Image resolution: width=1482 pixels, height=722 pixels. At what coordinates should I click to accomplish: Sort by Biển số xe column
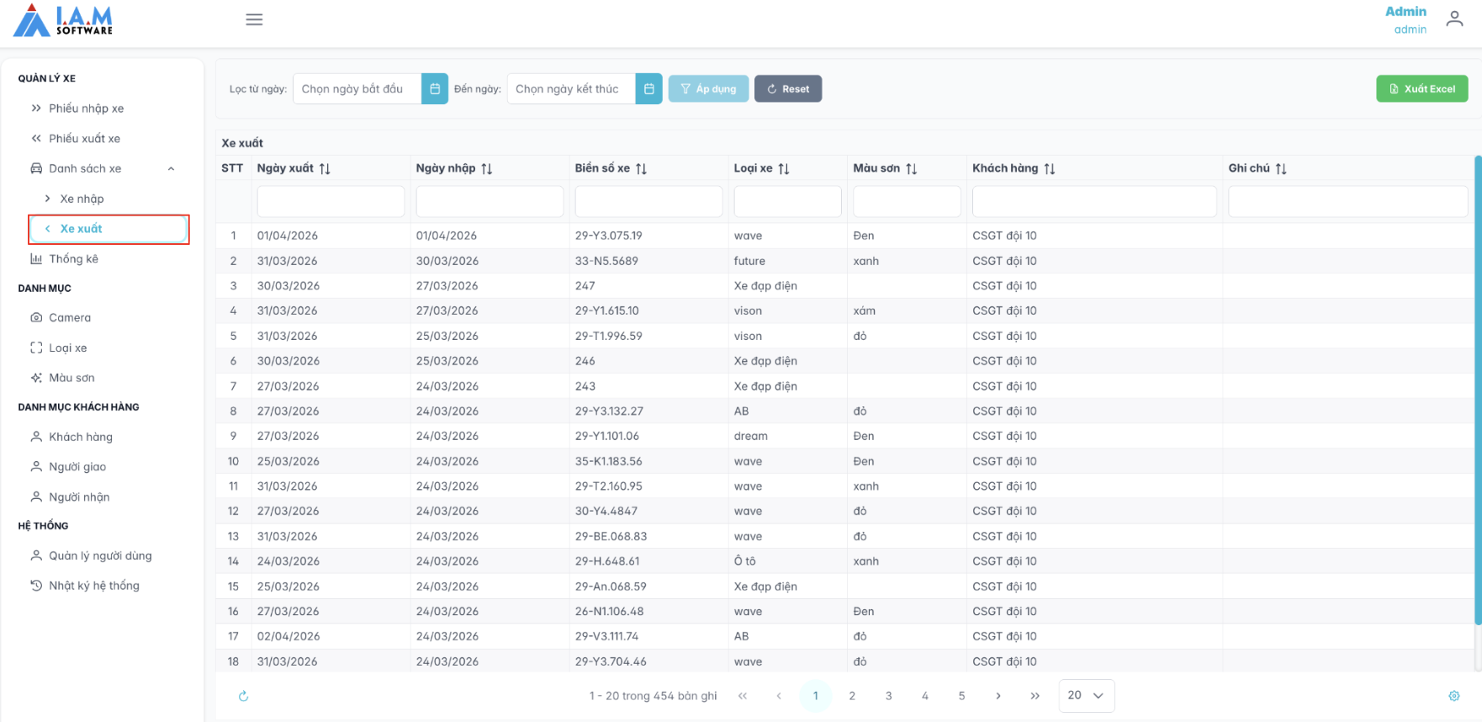coord(641,169)
